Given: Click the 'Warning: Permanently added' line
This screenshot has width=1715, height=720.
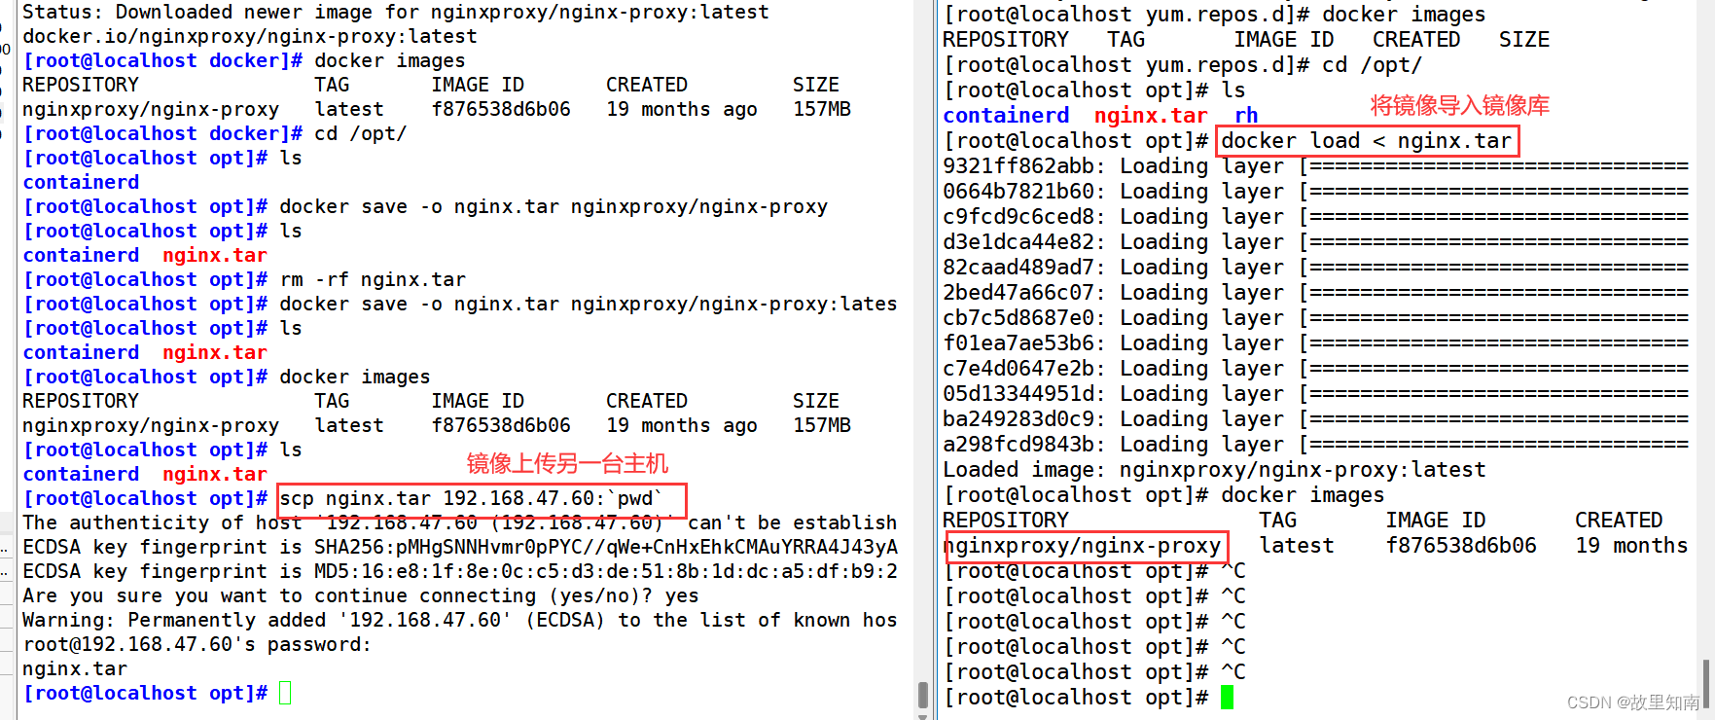Looking at the screenshot, I should click(x=460, y=620).
